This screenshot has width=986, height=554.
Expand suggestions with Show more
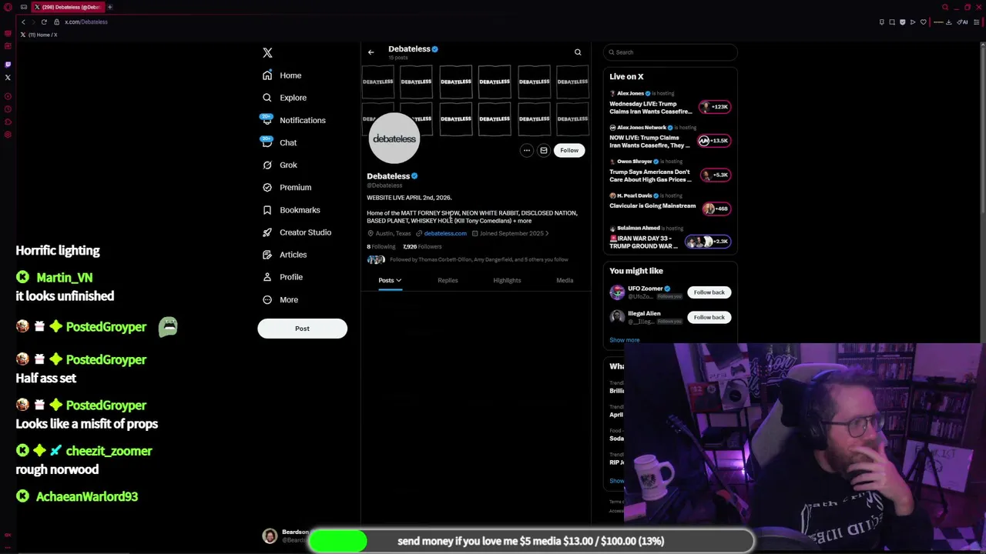625,340
